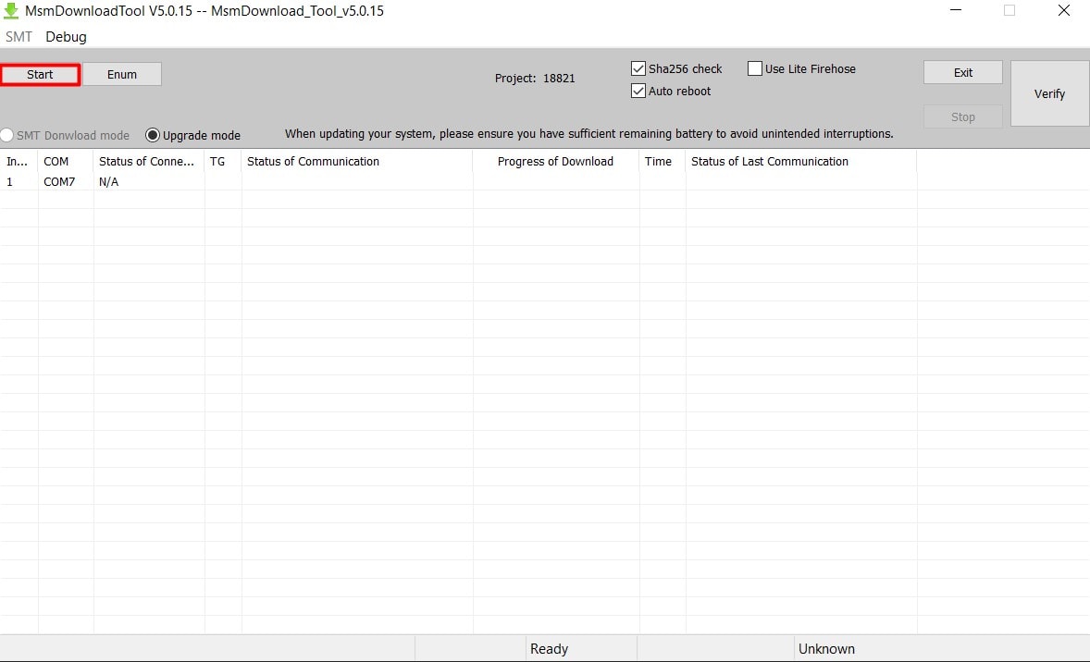
Task: Click the Exit button
Action: click(x=963, y=72)
